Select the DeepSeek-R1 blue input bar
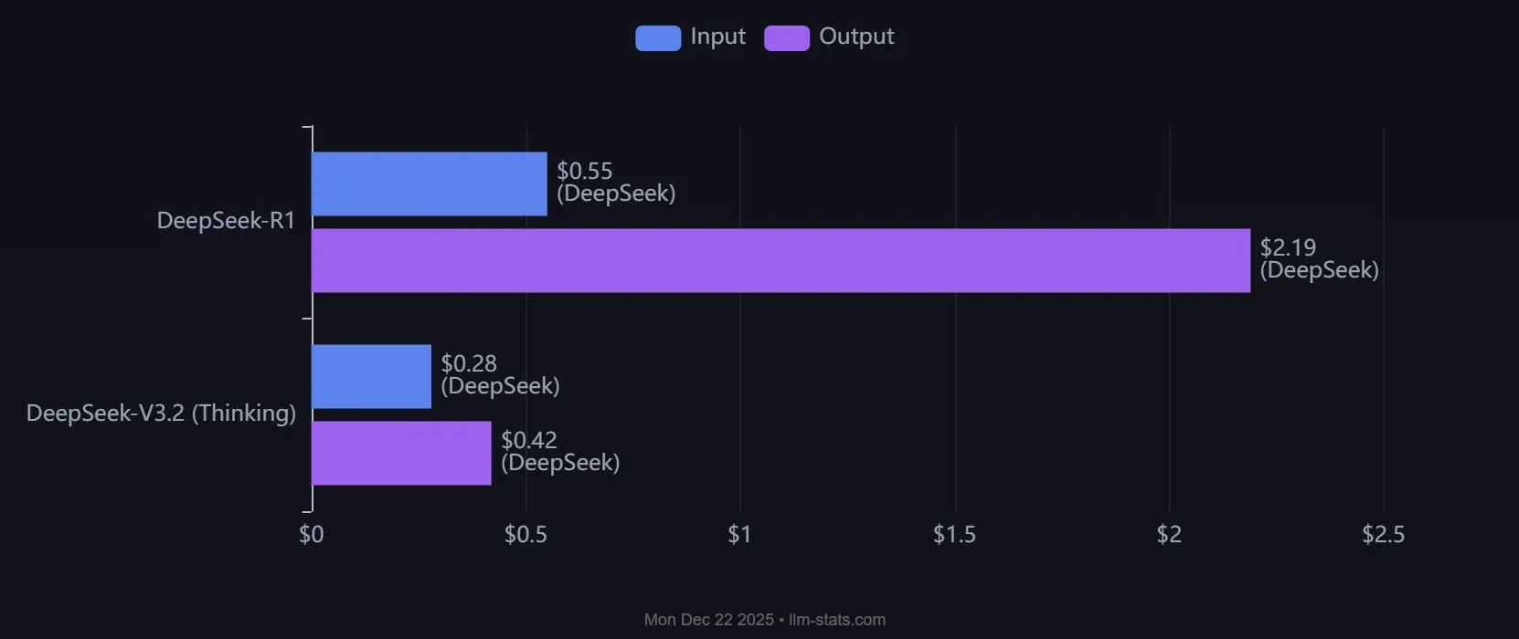The image size is (1519, 639). (x=429, y=183)
